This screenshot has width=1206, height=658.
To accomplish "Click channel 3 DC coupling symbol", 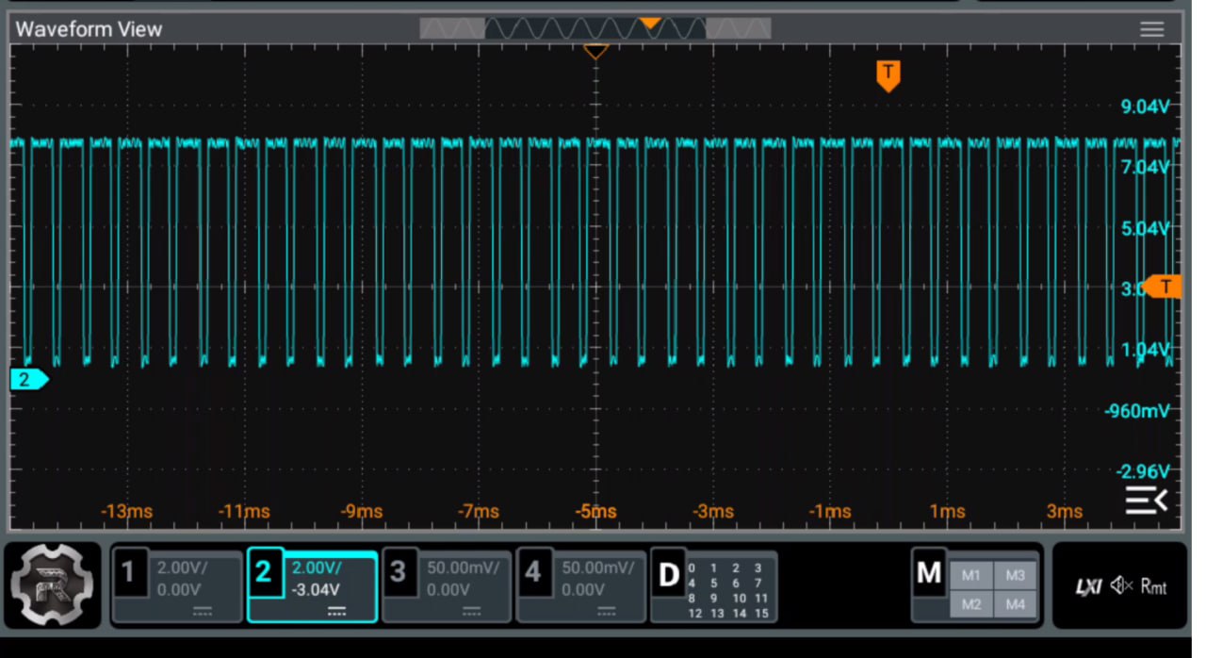I will pyautogui.click(x=472, y=612).
